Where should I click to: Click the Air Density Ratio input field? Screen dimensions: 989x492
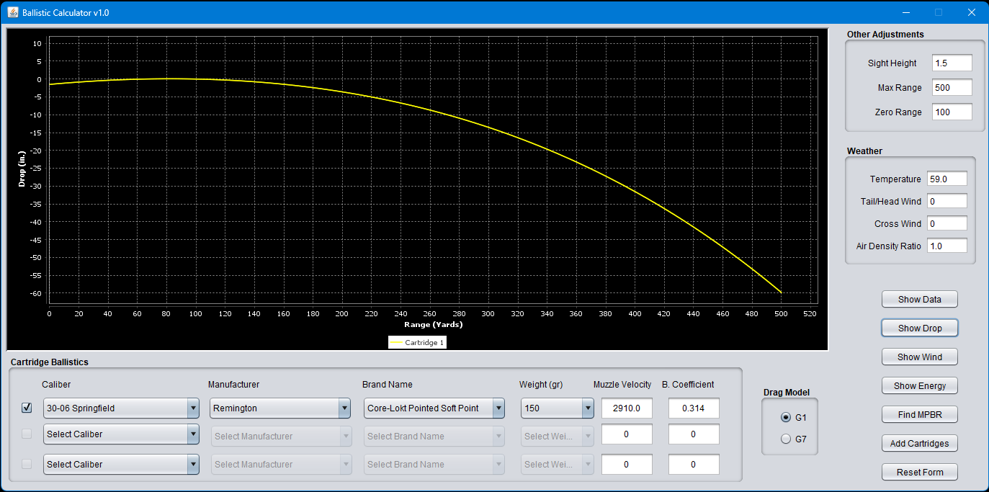click(x=947, y=246)
